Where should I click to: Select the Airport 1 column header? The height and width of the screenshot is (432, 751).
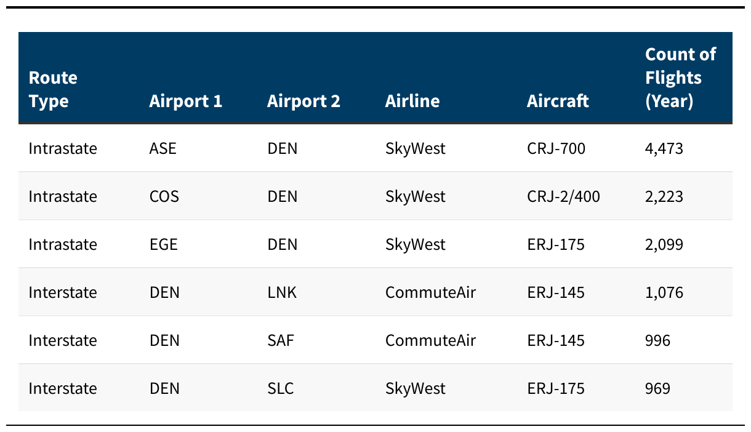(185, 101)
